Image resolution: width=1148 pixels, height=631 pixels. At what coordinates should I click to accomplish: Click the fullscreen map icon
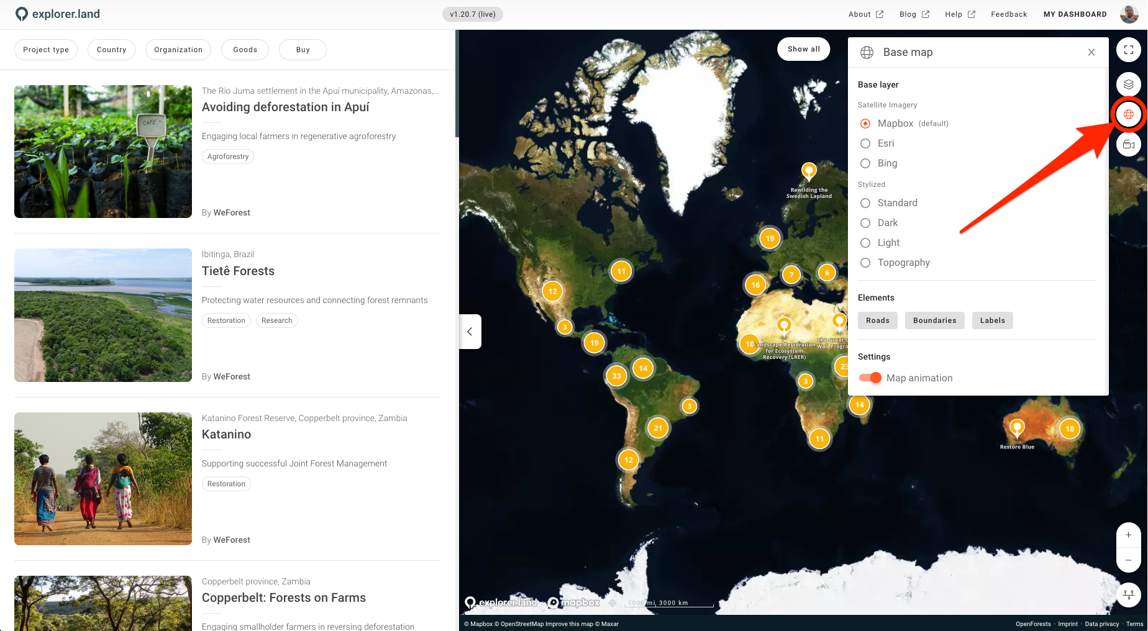pyautogui.click(x=1128, y=50)
